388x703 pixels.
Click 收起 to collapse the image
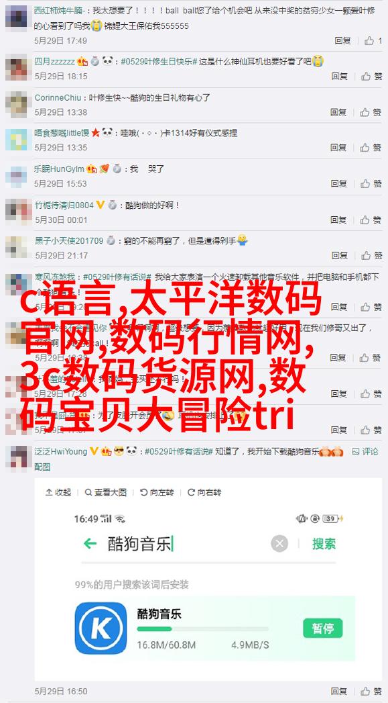tap(58, 492)
